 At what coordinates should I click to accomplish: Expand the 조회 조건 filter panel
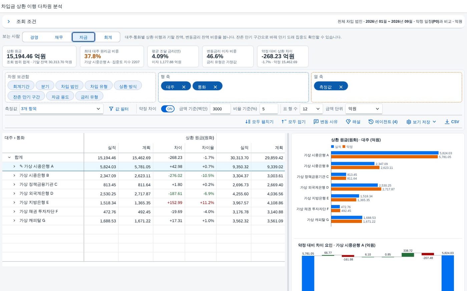[x=9, y=22]
